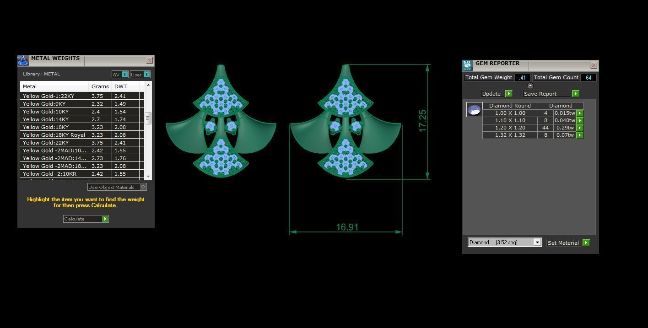Click the Total Gem Weight value field
Viewport: 648px width, 328px height.
click(522, 77)
